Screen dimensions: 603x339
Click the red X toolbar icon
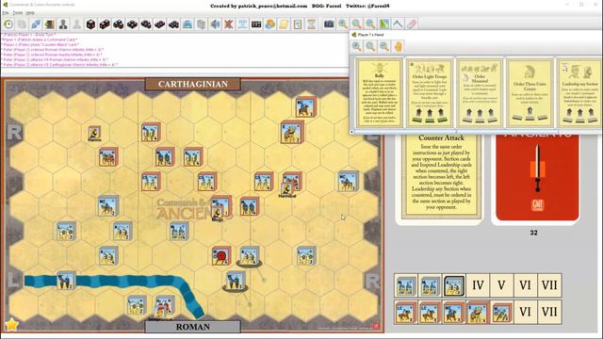click(229, 24)
